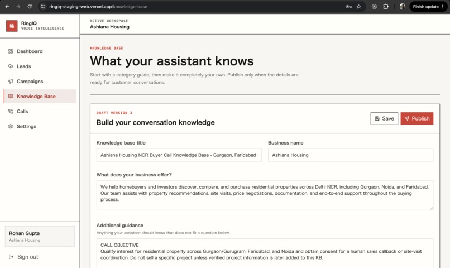This screenshot has width=450, height=268.
Task: Navigate to Calls
Action: tap(40, 111)
